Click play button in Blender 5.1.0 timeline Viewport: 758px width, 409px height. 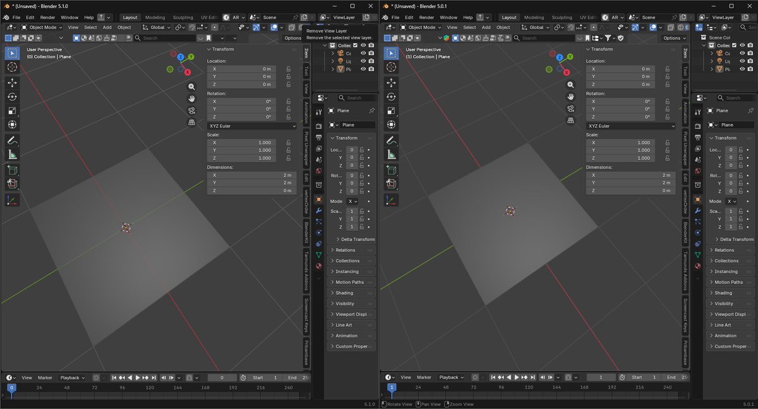point(138,377)
